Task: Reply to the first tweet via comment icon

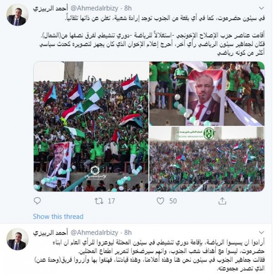Action: click(x=37, y=201)
